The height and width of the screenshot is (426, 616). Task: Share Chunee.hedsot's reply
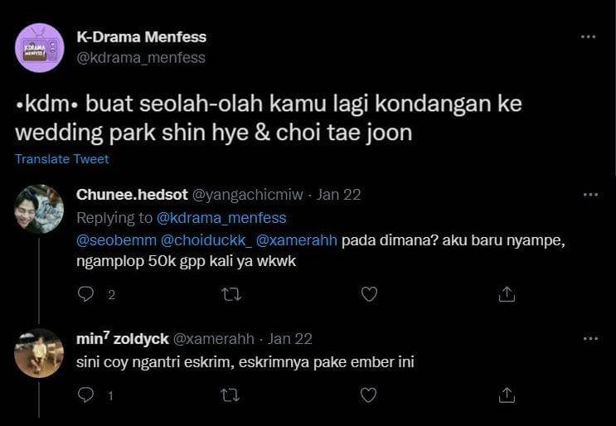507,294
